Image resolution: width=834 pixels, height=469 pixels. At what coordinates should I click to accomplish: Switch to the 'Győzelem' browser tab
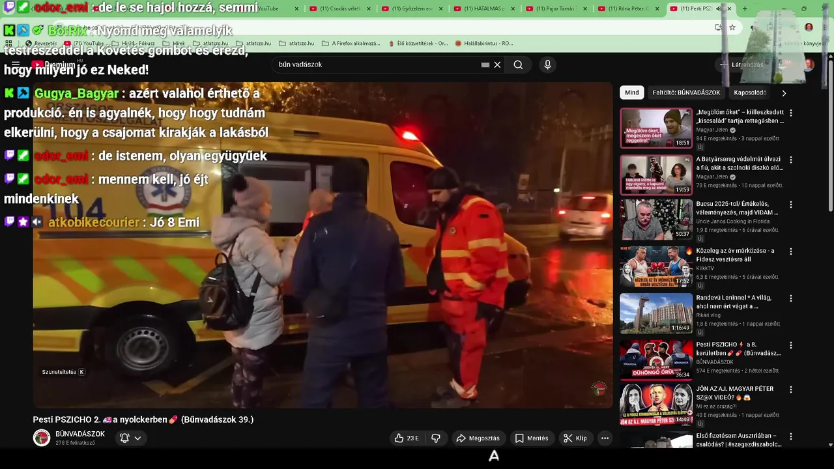(410, 8)
